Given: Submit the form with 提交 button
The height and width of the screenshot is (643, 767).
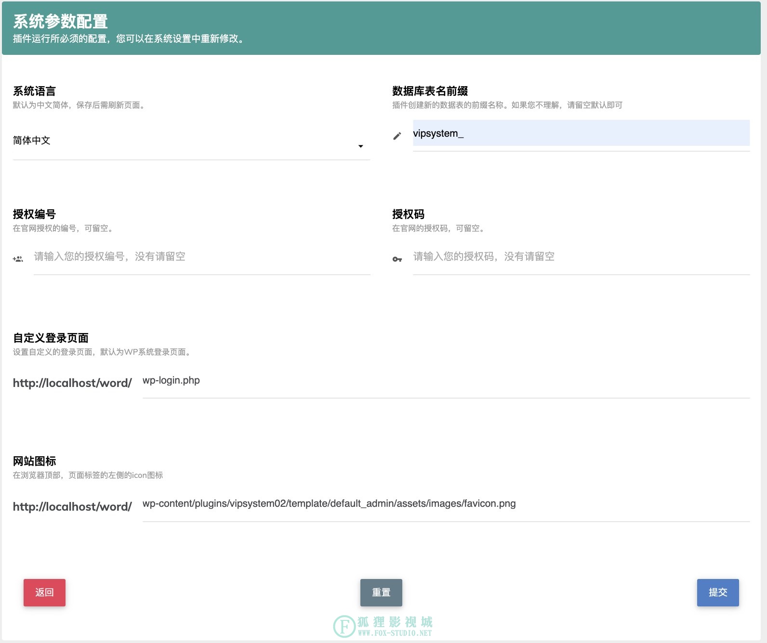Looking at the screenshot, I should 718,592.
